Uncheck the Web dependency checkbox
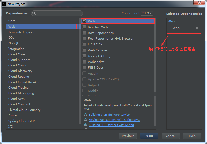Image resolution: width=207 pixels, height=144 pixels. point(84,21)
